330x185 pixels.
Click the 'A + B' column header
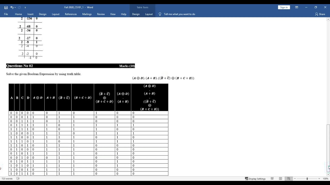click(51, 98)
